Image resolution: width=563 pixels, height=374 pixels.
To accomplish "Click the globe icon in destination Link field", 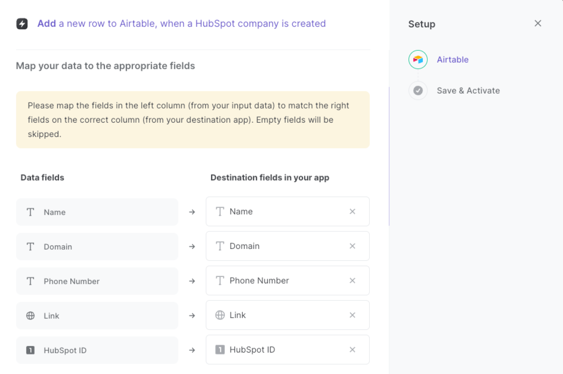I will [220, 315].
